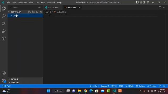Close the index.html tab
Screen dimensions: 168x94
click(79, 8)
